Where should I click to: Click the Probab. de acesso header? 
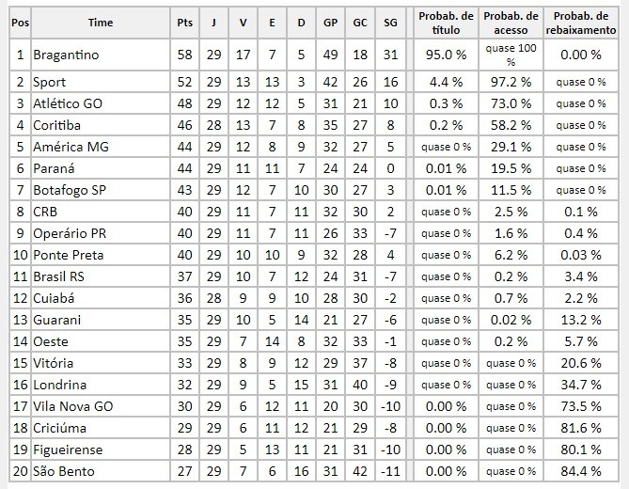point(511,23)
